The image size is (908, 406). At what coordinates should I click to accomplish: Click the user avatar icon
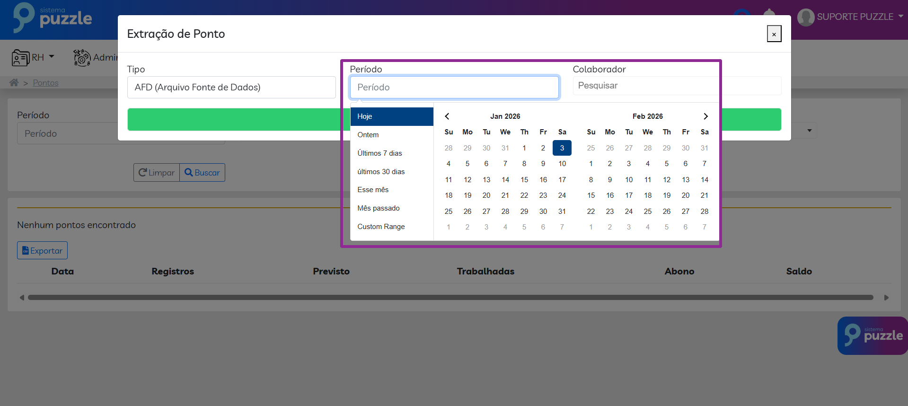[x=805, y=18]
